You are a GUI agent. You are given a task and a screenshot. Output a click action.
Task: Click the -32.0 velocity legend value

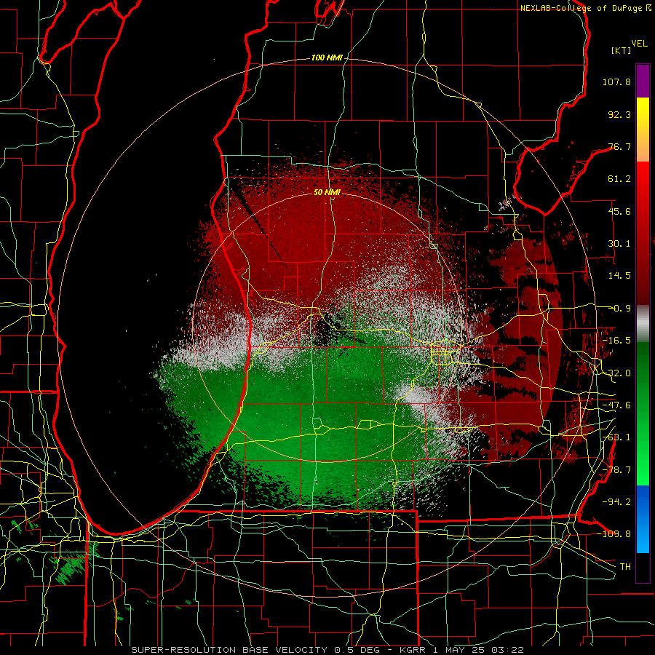616,373
